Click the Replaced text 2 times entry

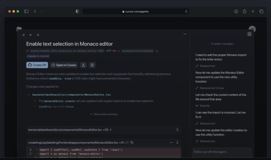210,88
